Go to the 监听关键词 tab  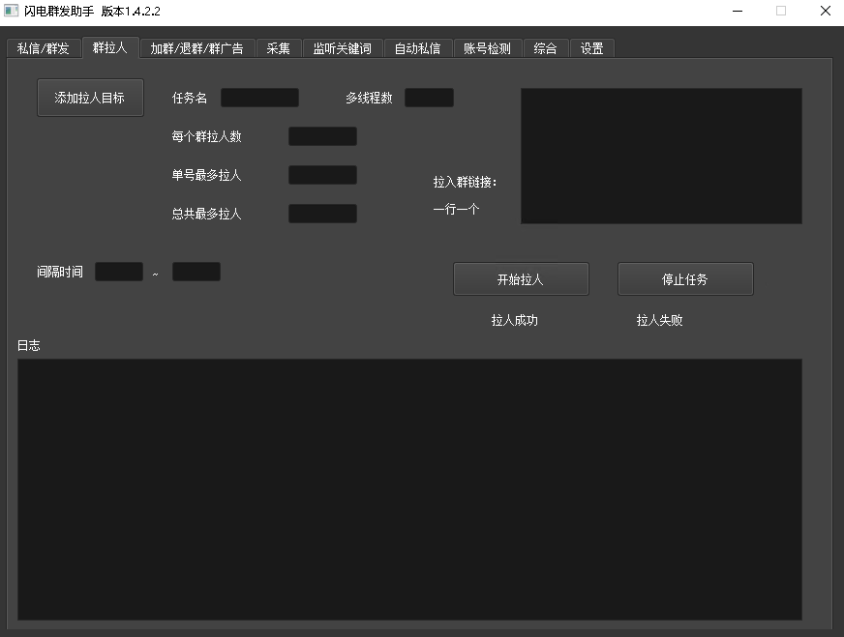(342, 48)
